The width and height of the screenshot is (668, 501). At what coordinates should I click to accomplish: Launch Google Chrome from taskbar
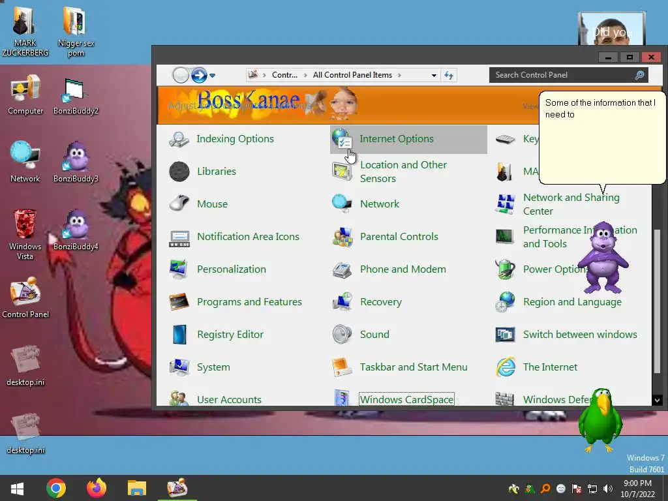56,488
